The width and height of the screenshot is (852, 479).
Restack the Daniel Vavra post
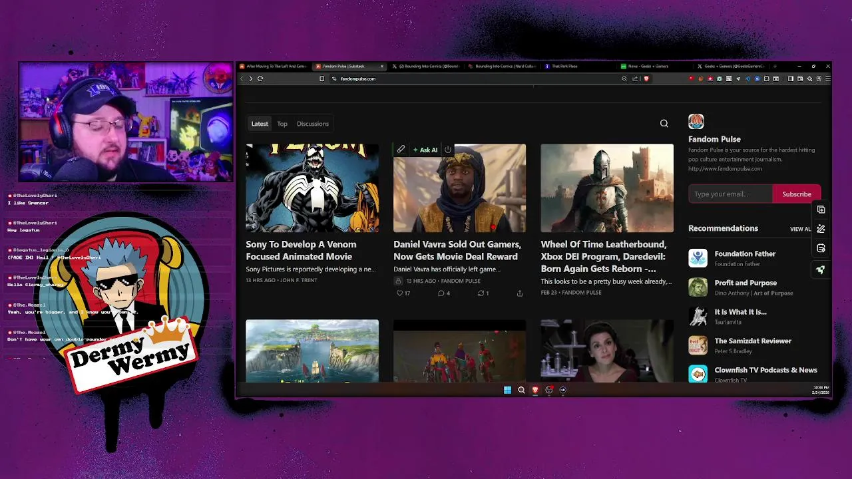coord(483,293)
